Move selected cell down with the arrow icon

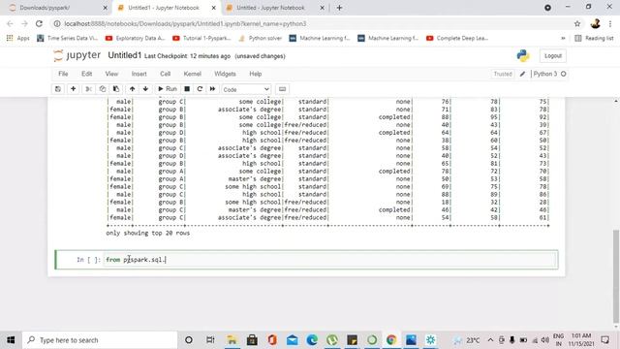(x=145, y=89)
